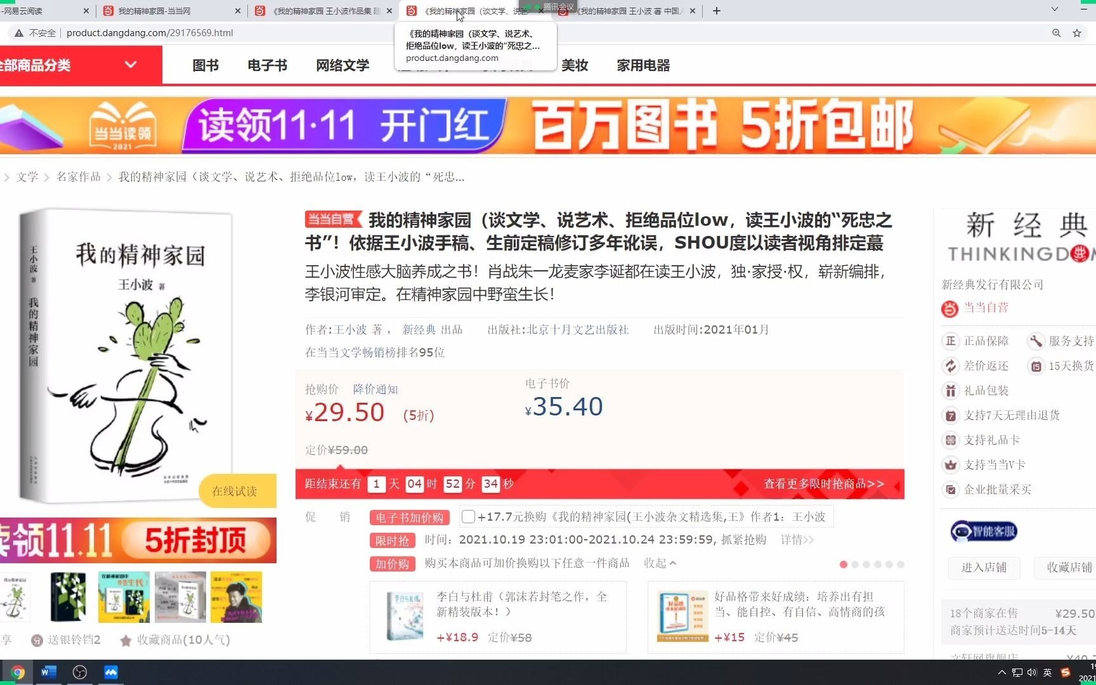Click the 正品保障 icon
This screenshot has width=1096, height=685.
pyautogui.click(x=950, y=341)
